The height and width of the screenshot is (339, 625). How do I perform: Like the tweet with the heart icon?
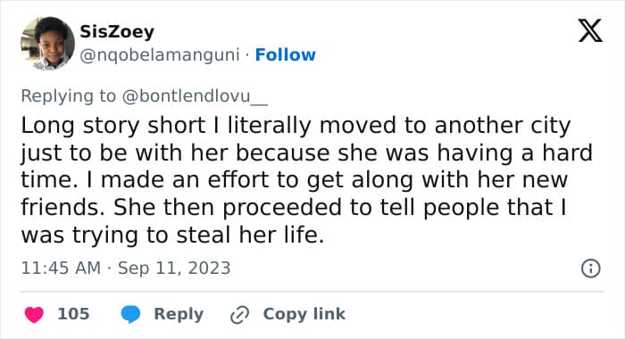tap(34, 314)
